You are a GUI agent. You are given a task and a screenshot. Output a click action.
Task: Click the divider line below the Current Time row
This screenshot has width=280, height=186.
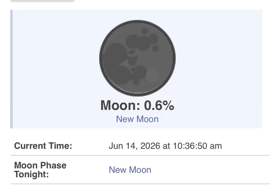pos(140,155)
